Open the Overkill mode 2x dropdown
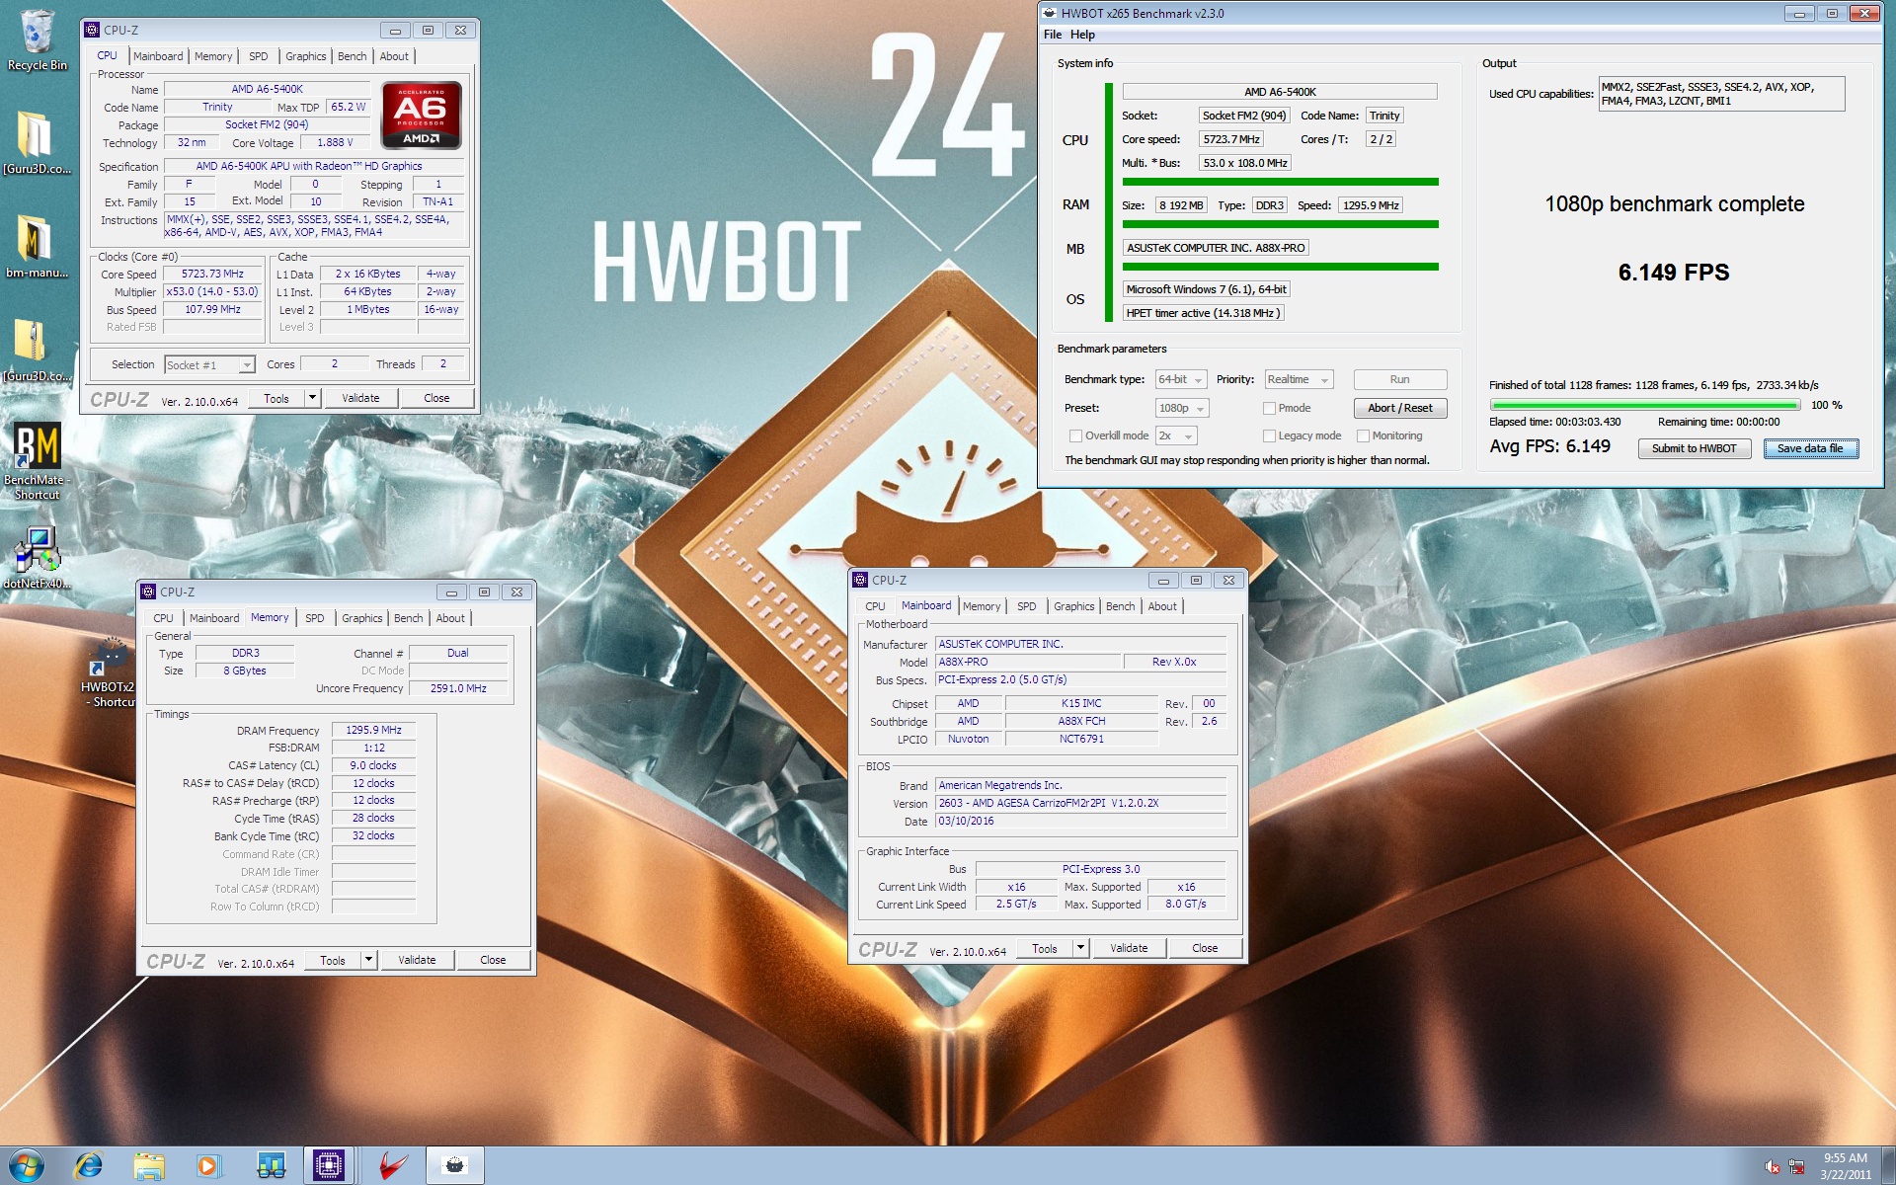 click(1175, 435)
